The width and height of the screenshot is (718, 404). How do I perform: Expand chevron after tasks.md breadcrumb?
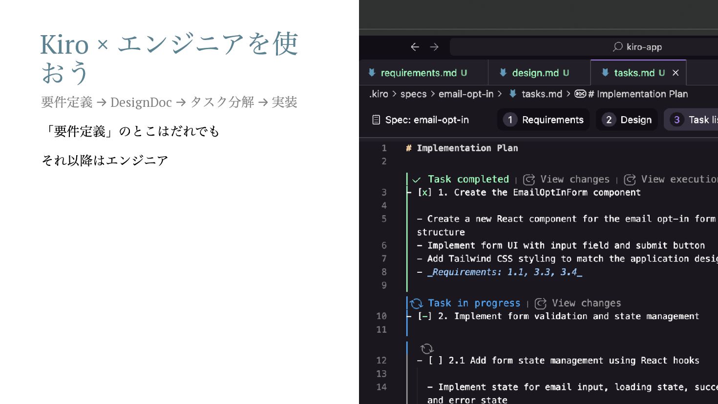568,94
